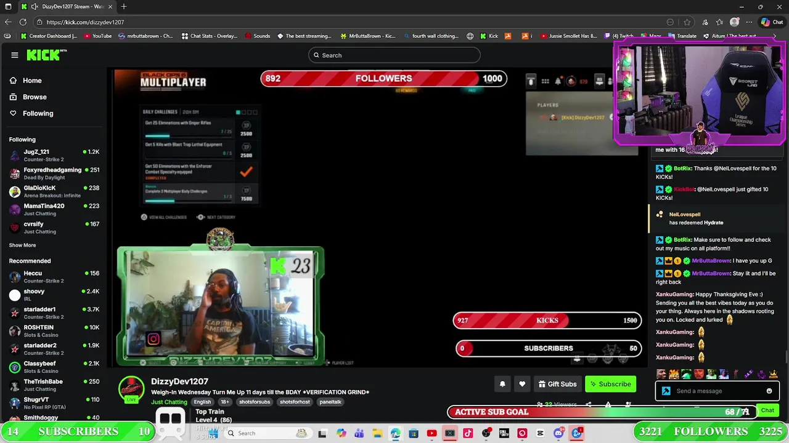Click the Send a message chat field

(709, 391)
